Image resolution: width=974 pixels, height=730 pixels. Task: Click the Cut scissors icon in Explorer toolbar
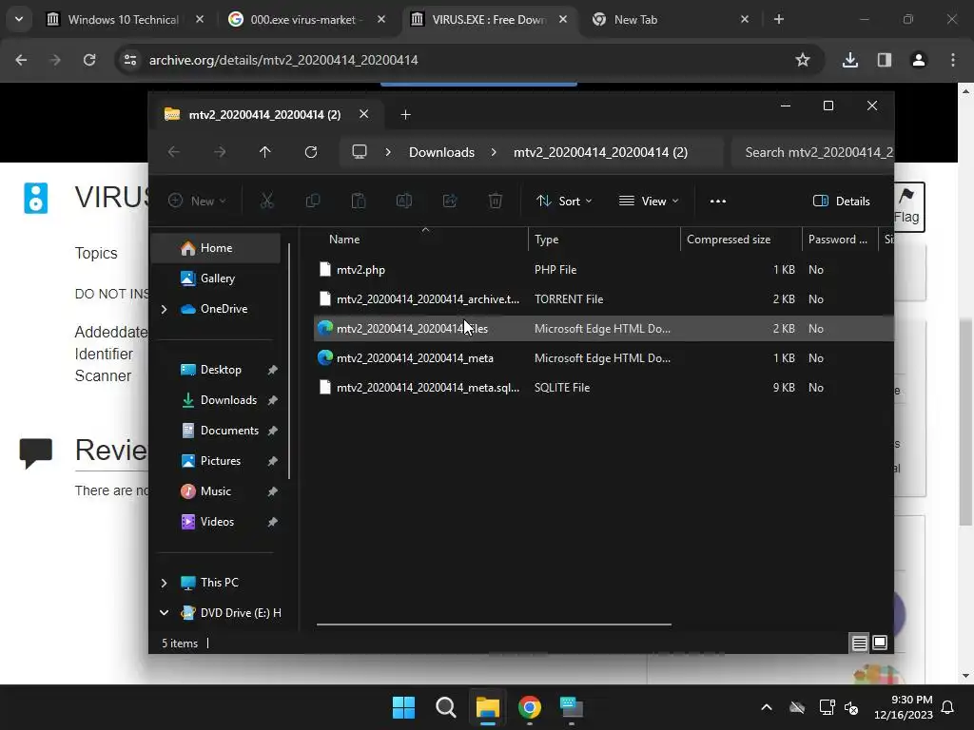click(266, 201)
